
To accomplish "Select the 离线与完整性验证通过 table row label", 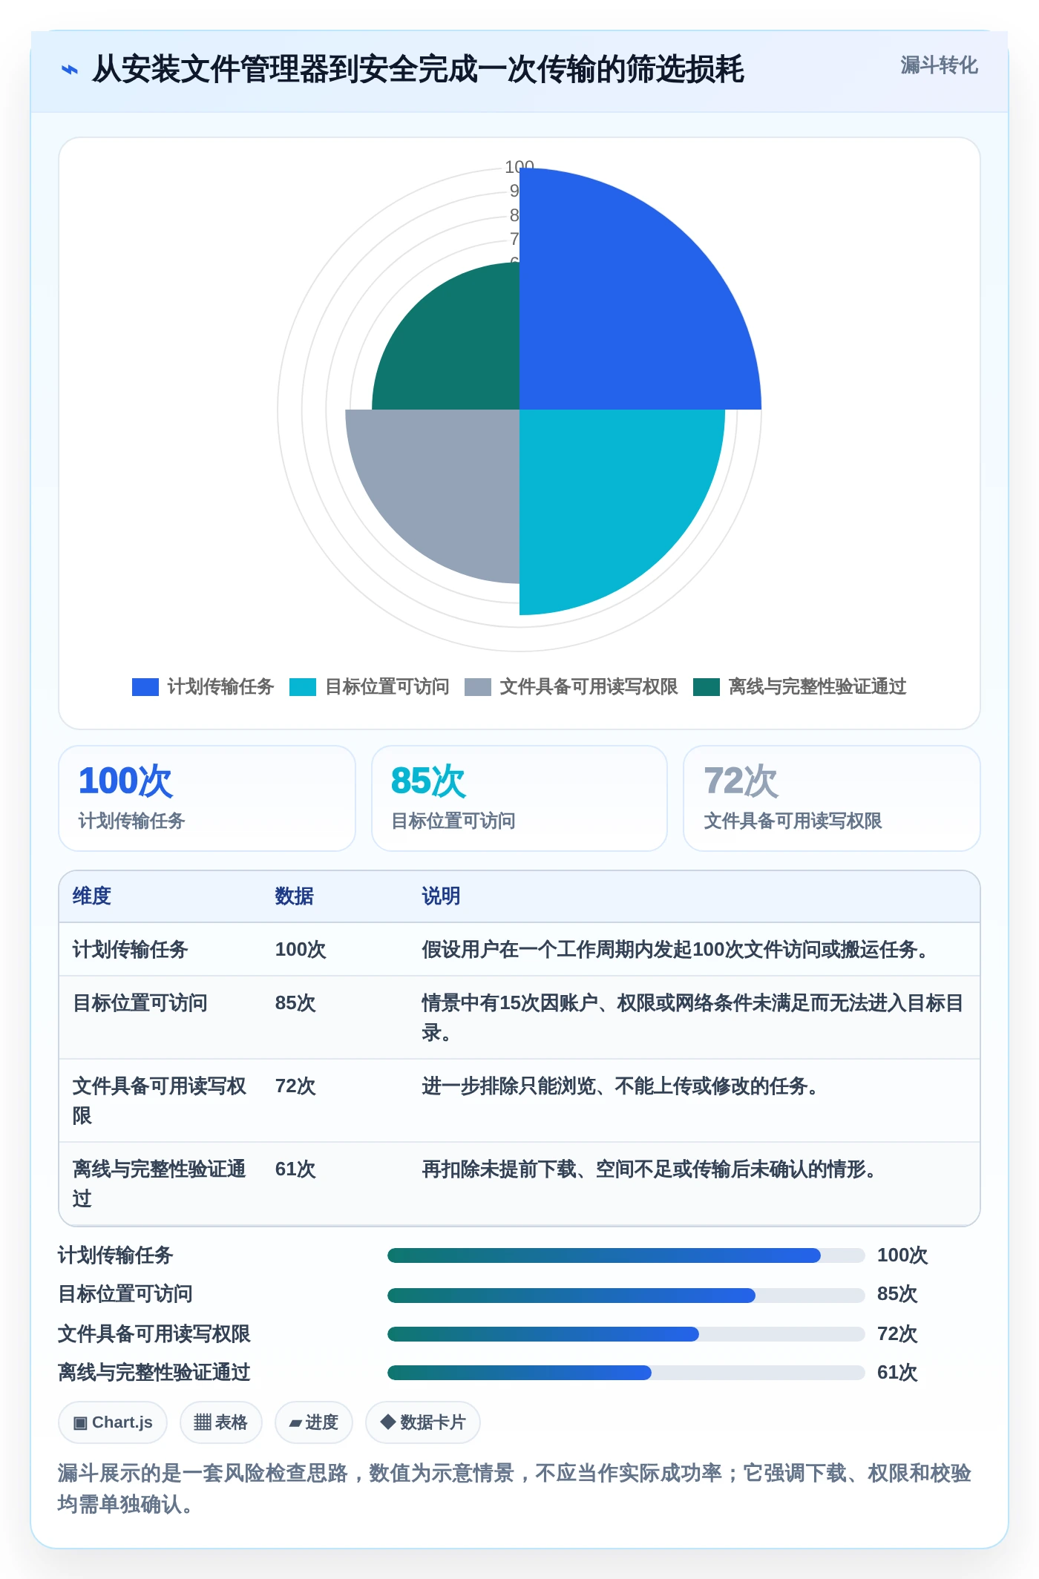I will [160, 1184].
